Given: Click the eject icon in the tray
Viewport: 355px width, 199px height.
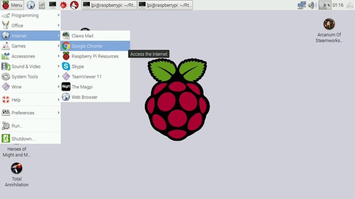Looking at the screenshot, I should point(350,5).
